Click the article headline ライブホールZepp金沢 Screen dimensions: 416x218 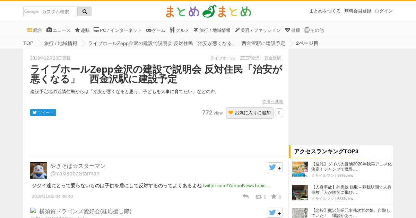156,74
